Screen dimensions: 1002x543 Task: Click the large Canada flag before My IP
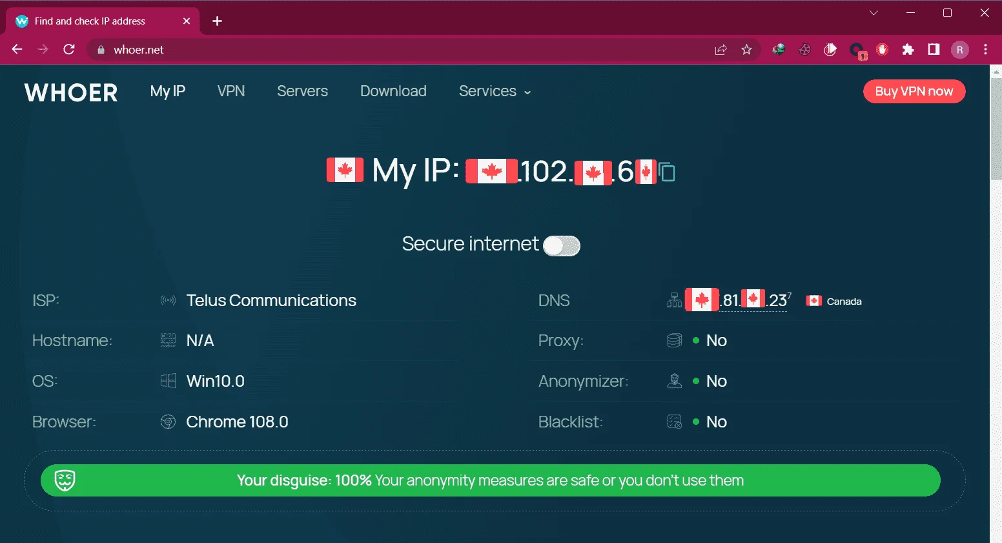pyautogui.click(x=345, y=170)
